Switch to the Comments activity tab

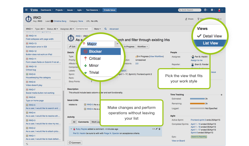coord(83,122)
